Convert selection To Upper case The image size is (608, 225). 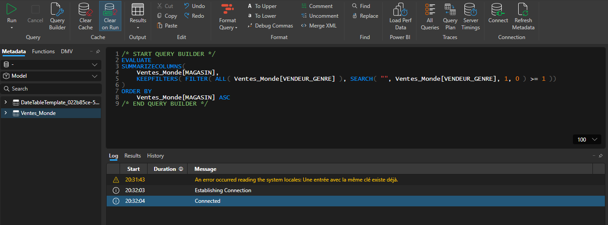[x=262, y=6]
